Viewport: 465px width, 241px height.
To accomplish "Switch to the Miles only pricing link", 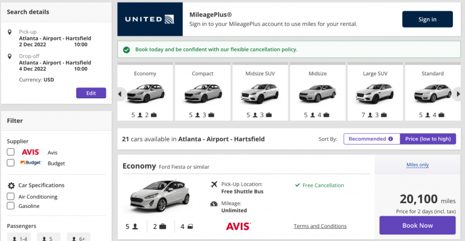I will click(x=417, y=164).
